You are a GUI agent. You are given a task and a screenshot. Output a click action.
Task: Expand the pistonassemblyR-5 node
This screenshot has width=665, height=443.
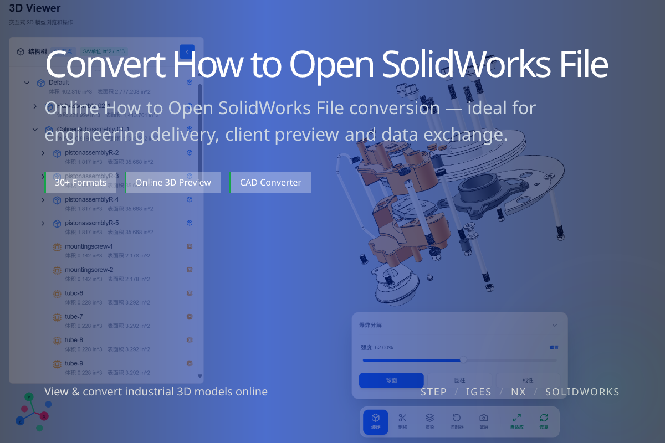tap(43, 223)
